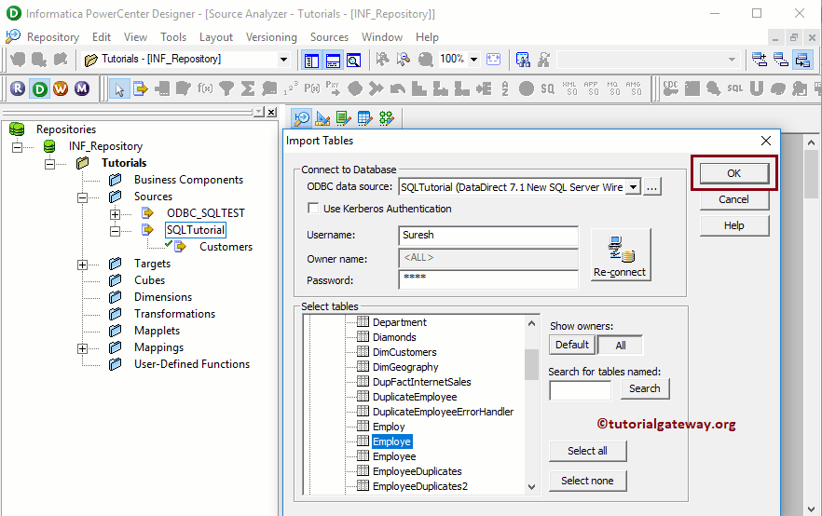Collapse the INF_Repository tree node
822x516 pixels.
pyautogui.click(x=18, y=146)
